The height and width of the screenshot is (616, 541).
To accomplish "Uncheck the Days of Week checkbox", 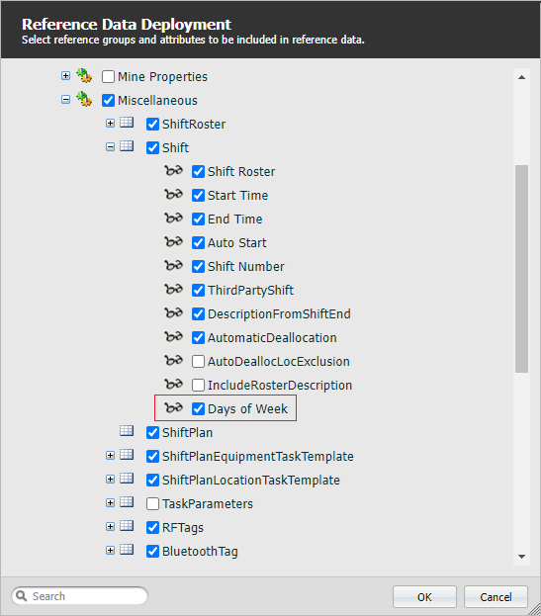I will coord(198,409).
